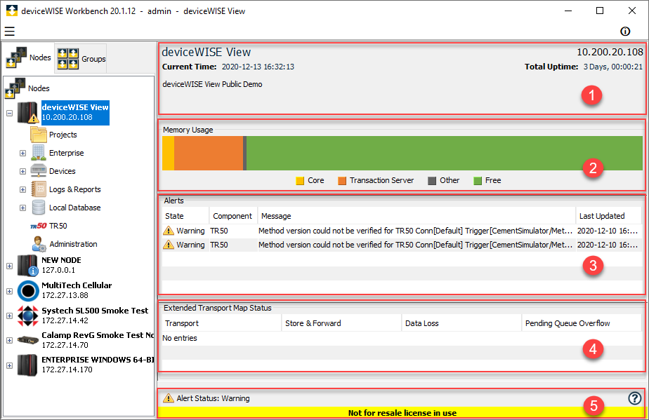Screen dimensions: 649x420
Task: Click the Calamp RevG device icon
Action: point(28,340)
